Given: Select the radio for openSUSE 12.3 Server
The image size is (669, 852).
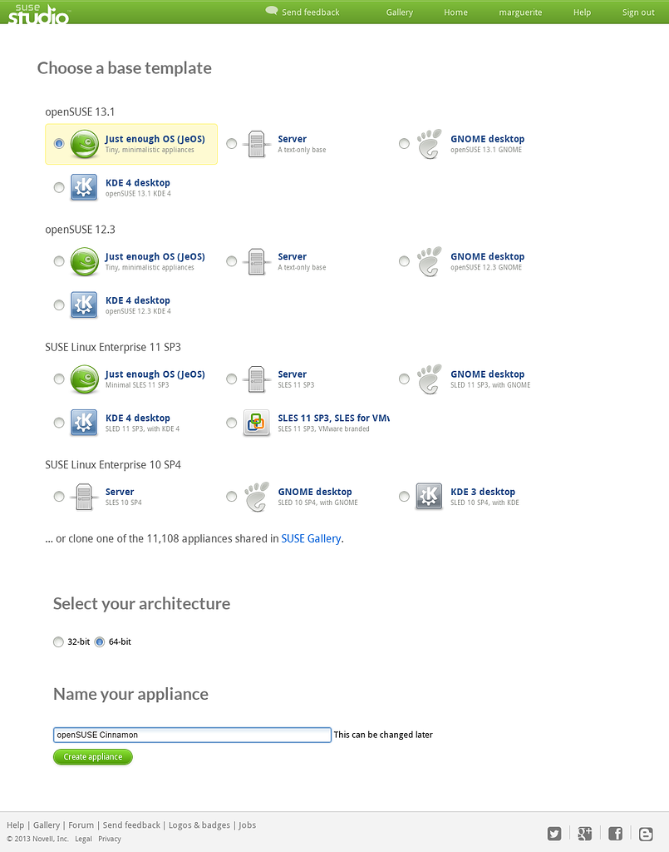Looking at the screenshot, I should click(231, 261).
